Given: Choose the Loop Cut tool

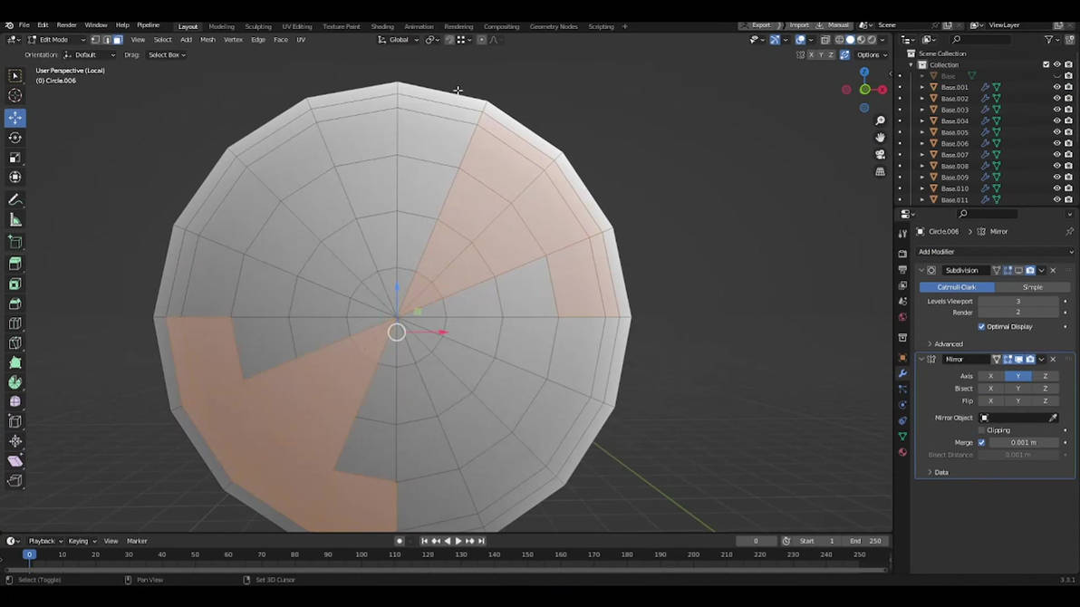Looking at the screenshot, I should click(15, 323).
